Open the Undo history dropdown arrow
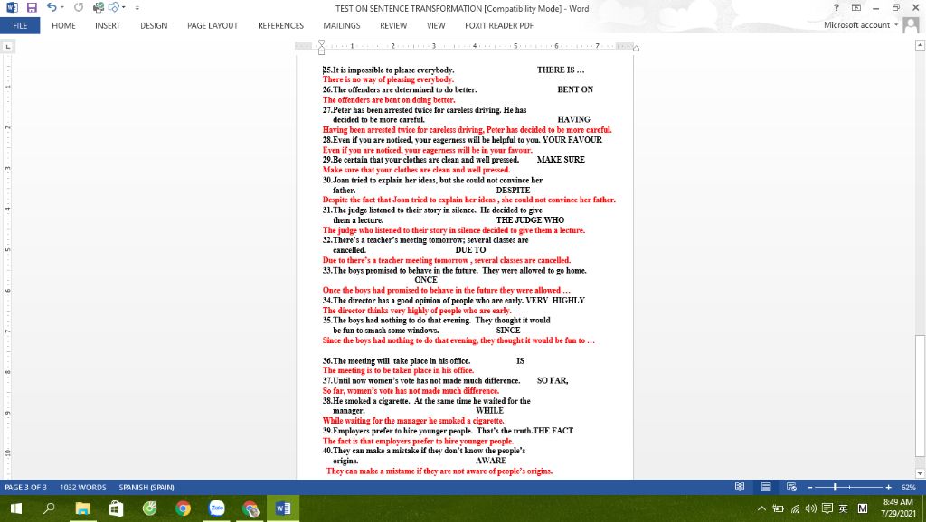 (62, 7)
